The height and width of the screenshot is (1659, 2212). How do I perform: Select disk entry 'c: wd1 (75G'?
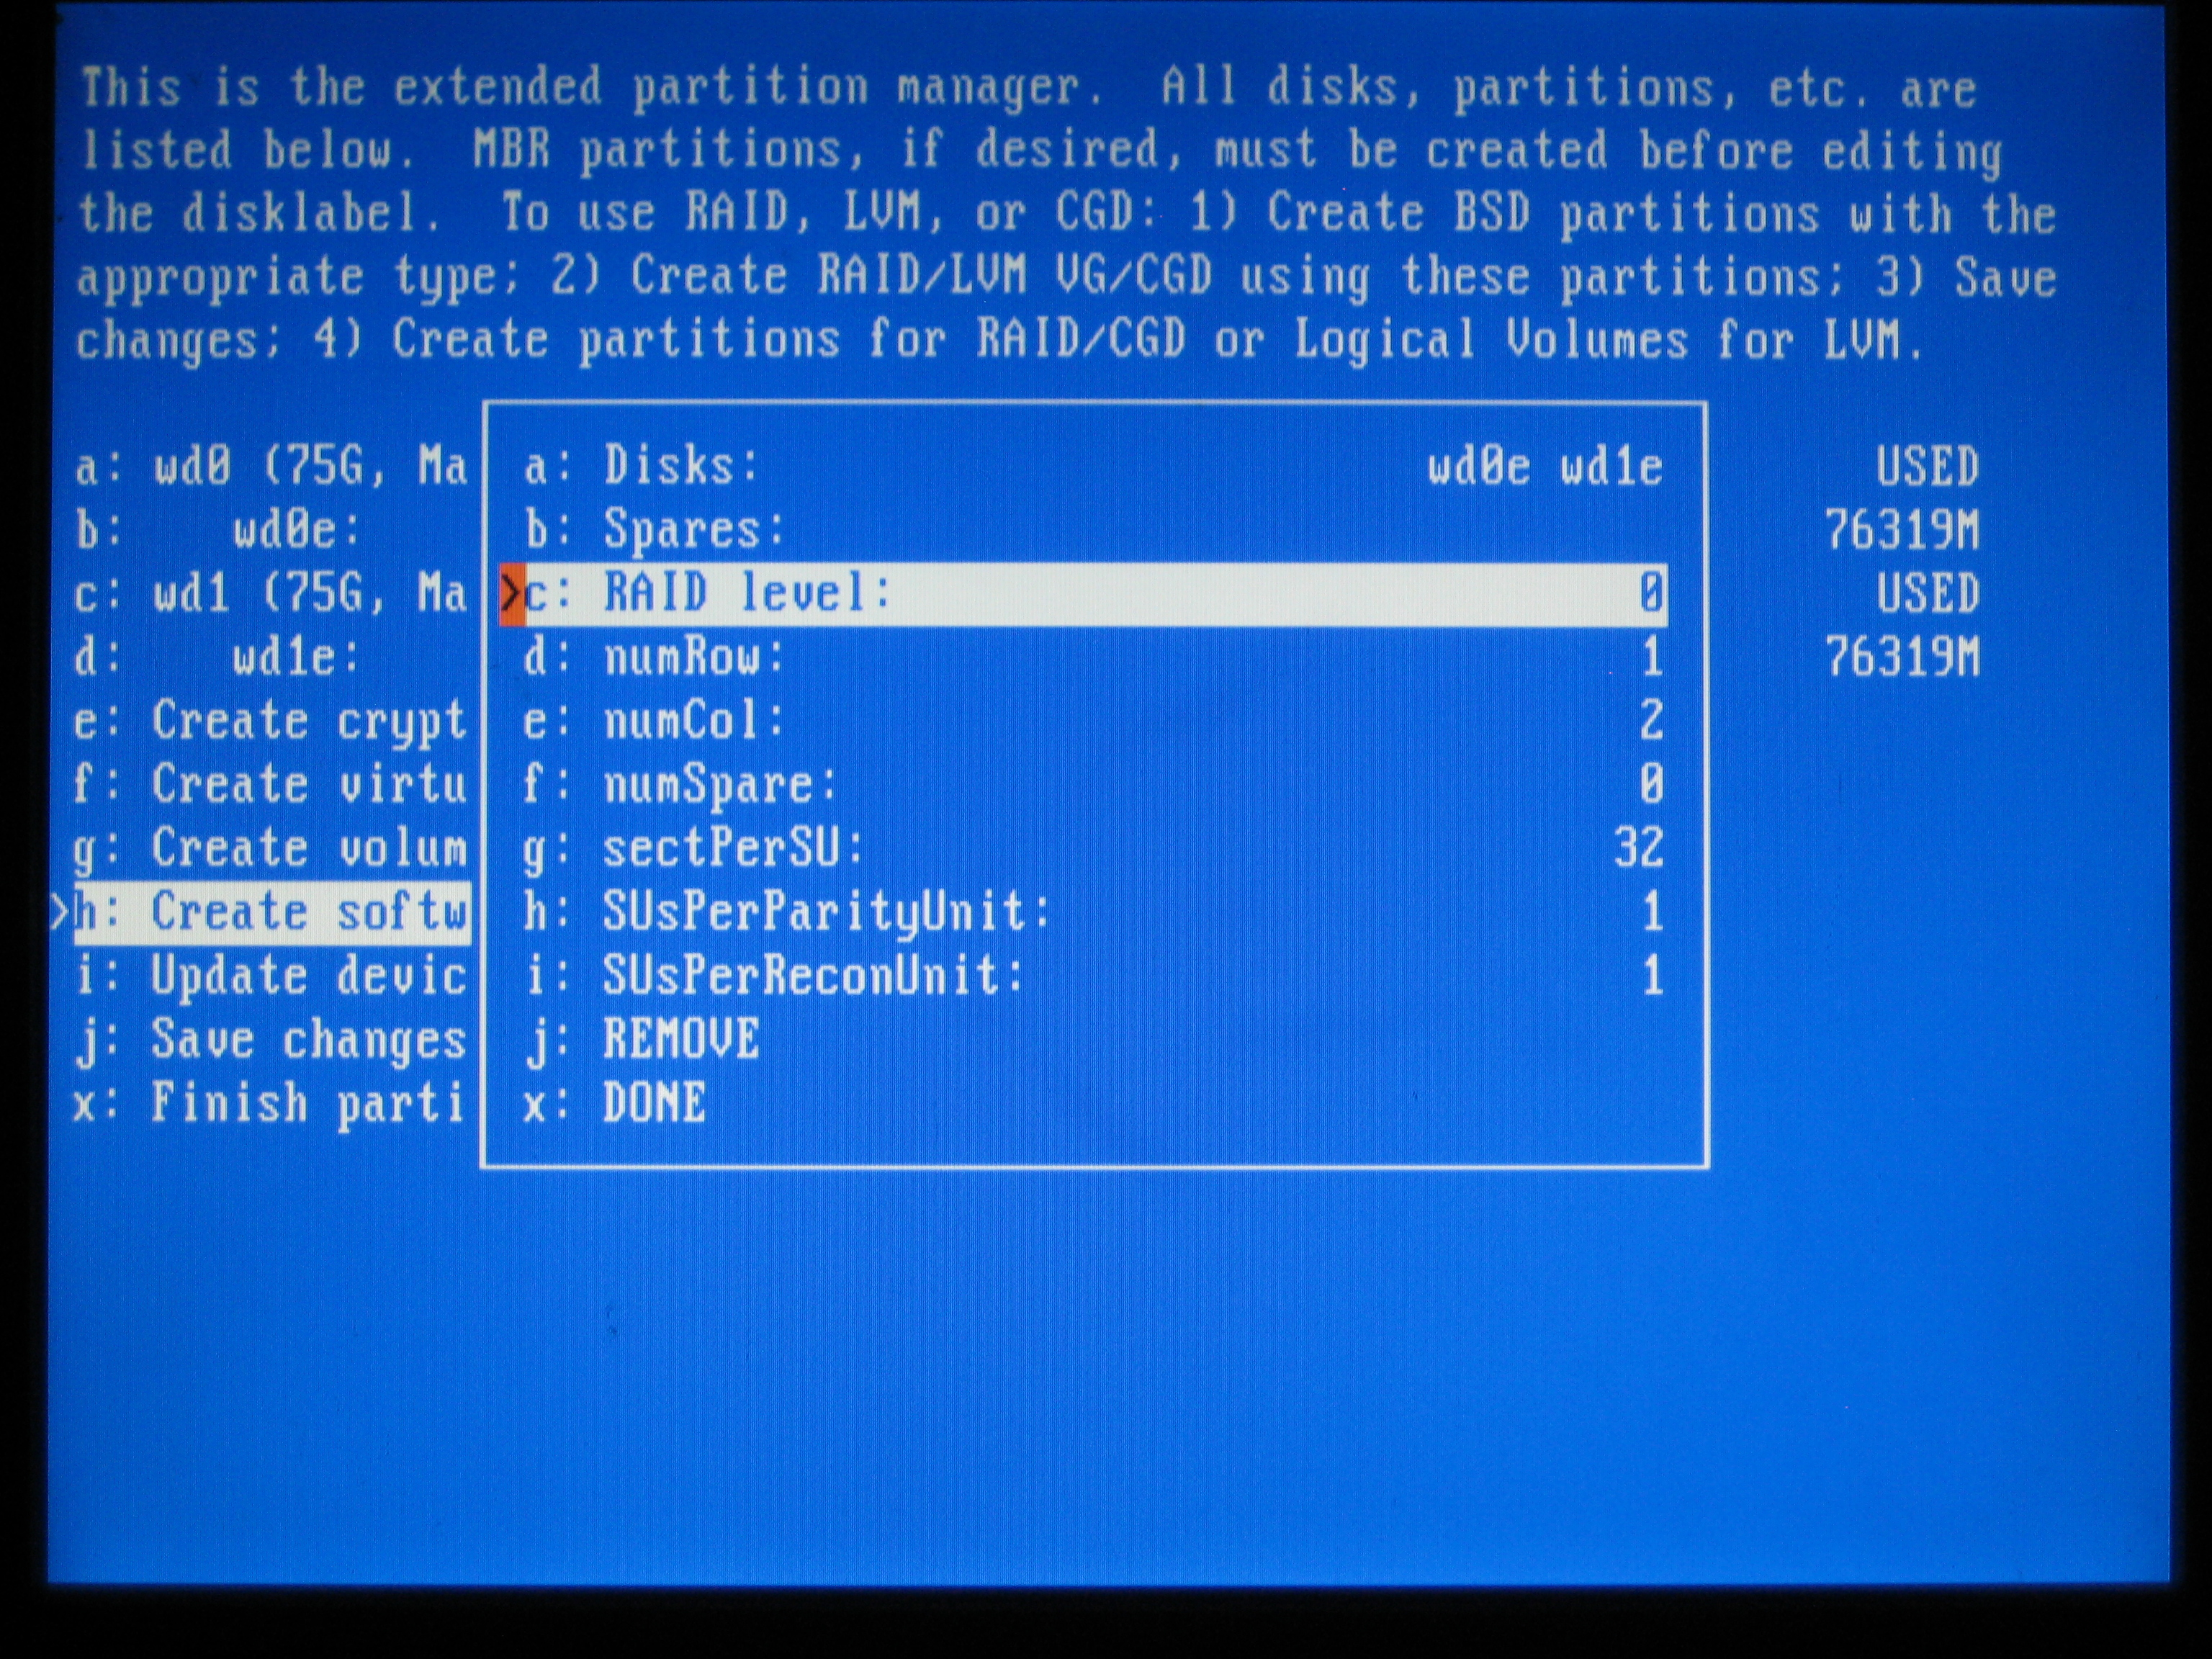click(x=271, y=594)
